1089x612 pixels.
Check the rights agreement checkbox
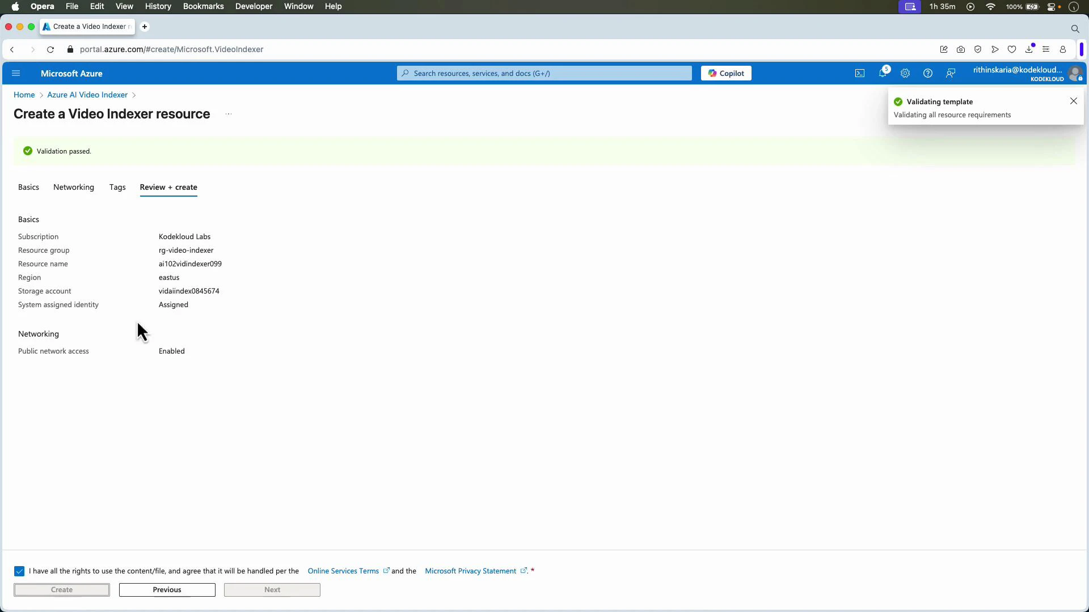20,571
